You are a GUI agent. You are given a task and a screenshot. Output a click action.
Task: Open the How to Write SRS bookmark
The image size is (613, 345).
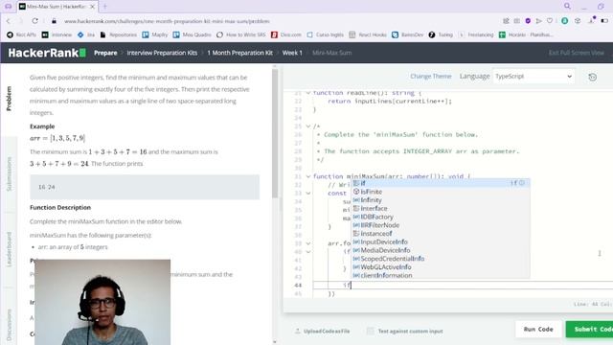(240, 34)
